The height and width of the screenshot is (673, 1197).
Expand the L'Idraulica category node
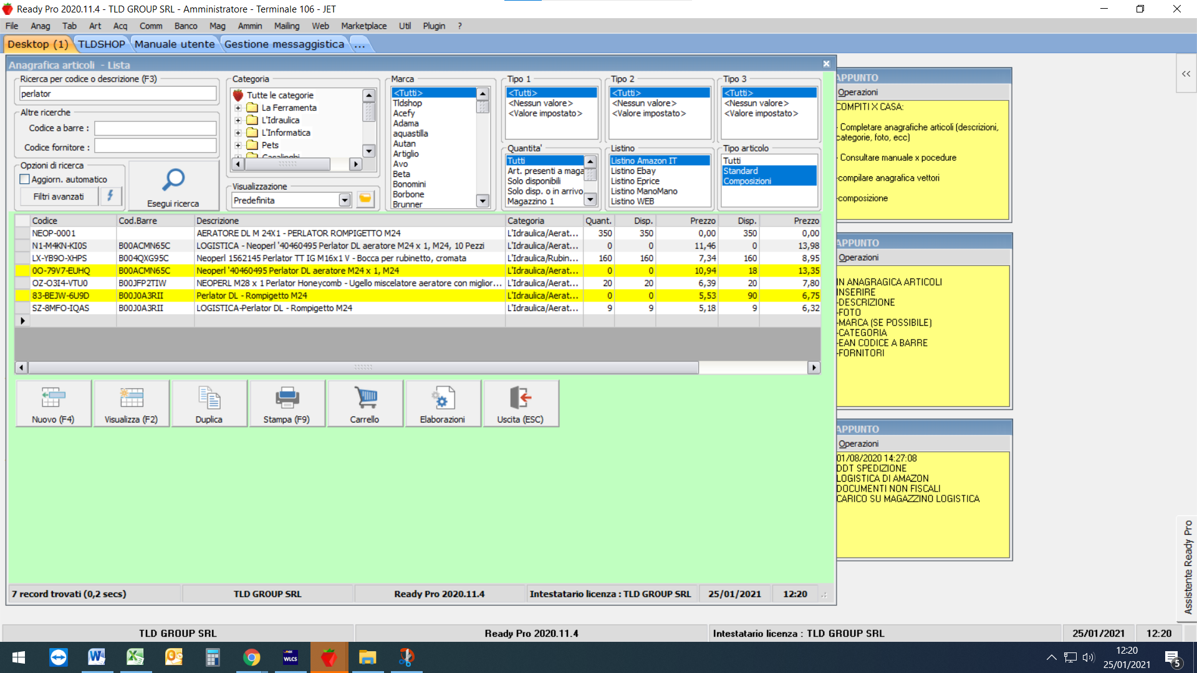(238, 120)
